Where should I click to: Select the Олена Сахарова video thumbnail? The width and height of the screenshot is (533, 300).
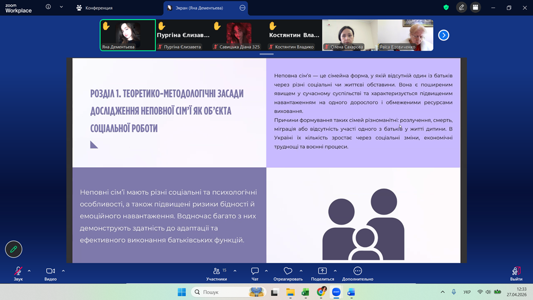point(350,35)
